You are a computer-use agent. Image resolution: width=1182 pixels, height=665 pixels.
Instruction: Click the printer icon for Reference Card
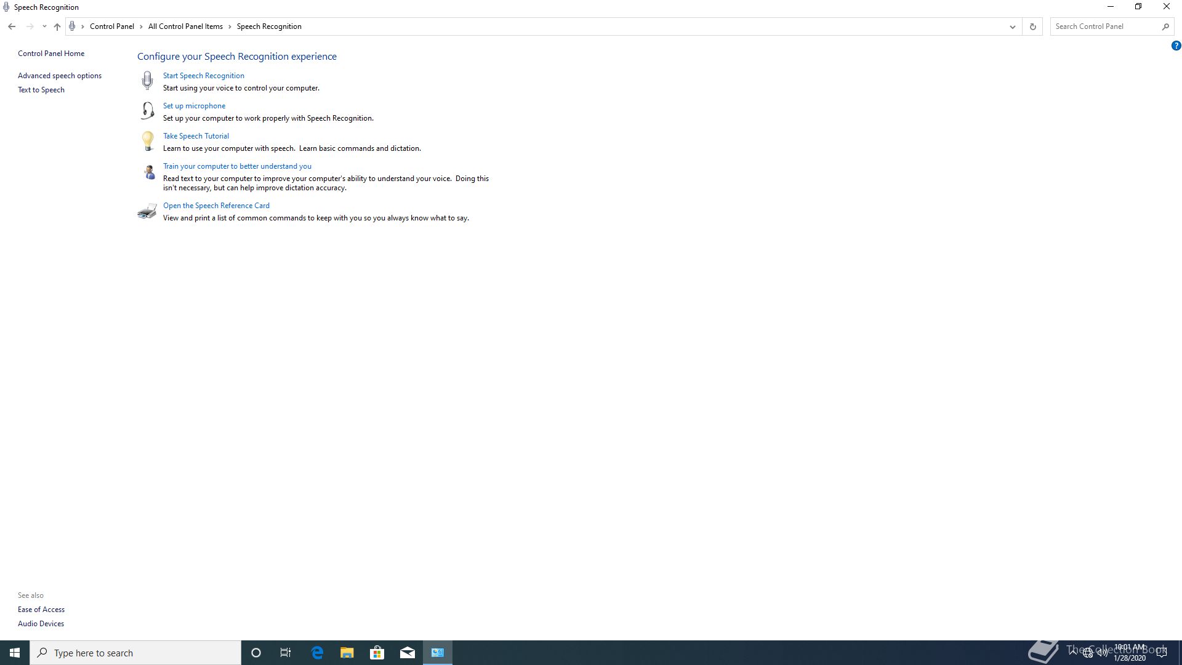[147, 211]
